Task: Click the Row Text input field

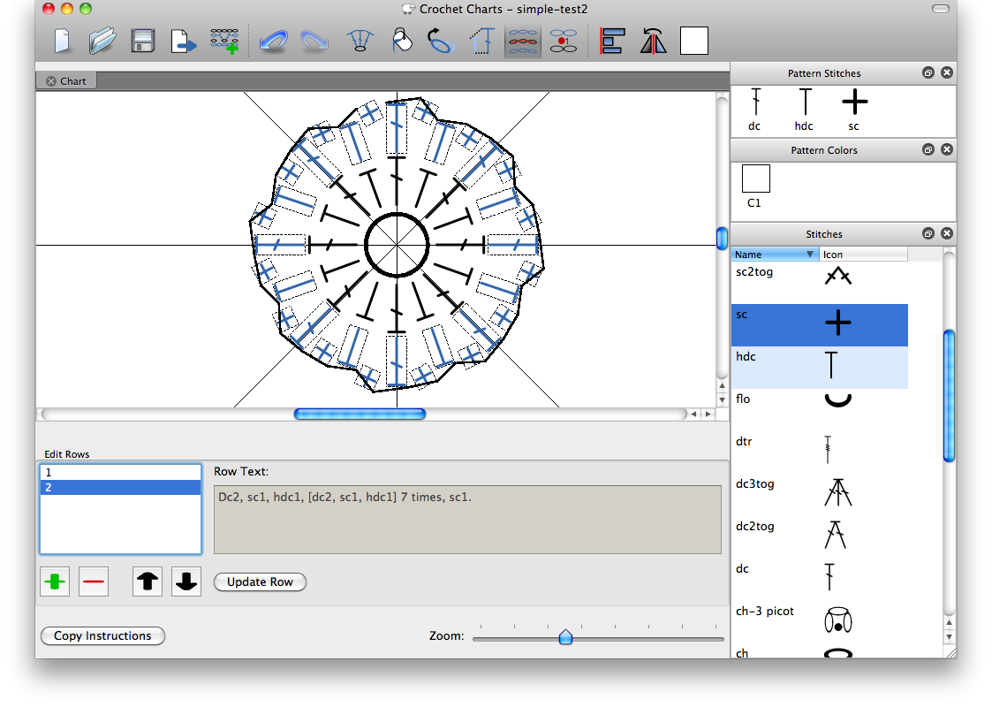Action: (467, 520)
